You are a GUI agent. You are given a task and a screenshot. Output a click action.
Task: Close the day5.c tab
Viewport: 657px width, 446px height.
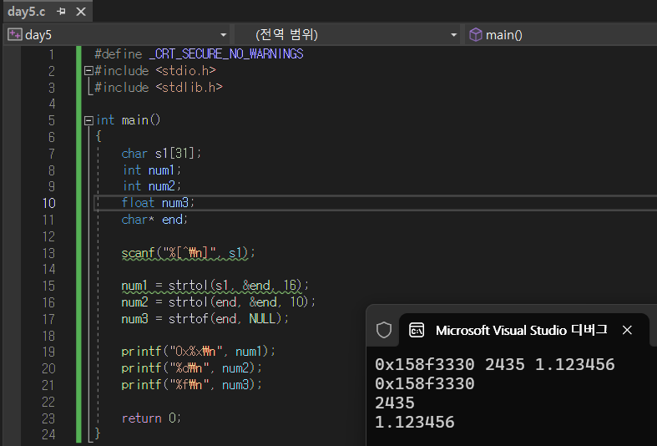tap(81, 12)
